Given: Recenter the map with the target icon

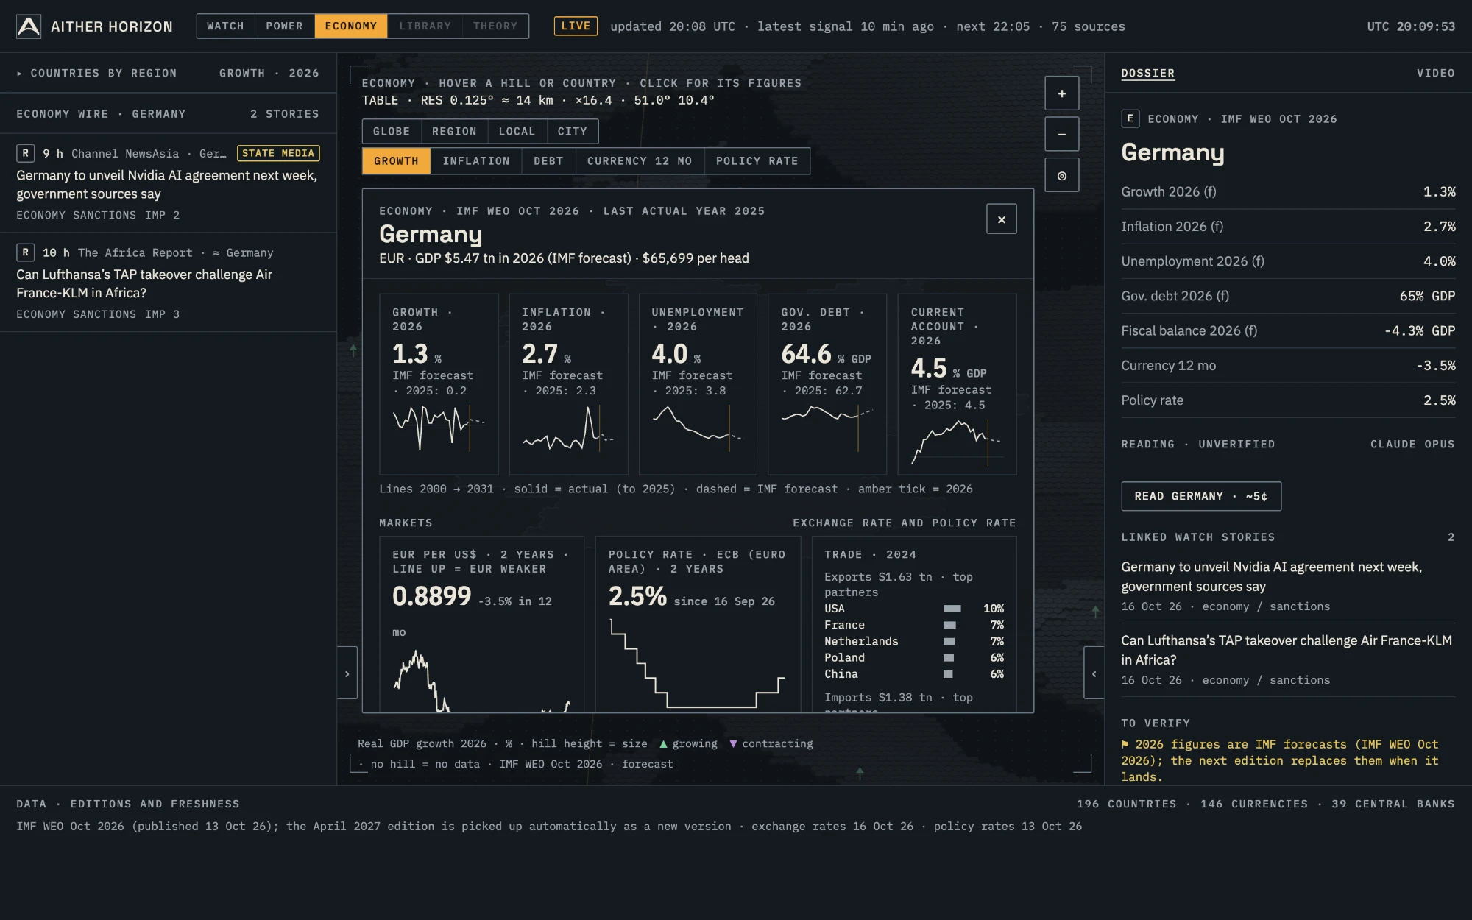Looking at the screenshot, I should 1062,175.
